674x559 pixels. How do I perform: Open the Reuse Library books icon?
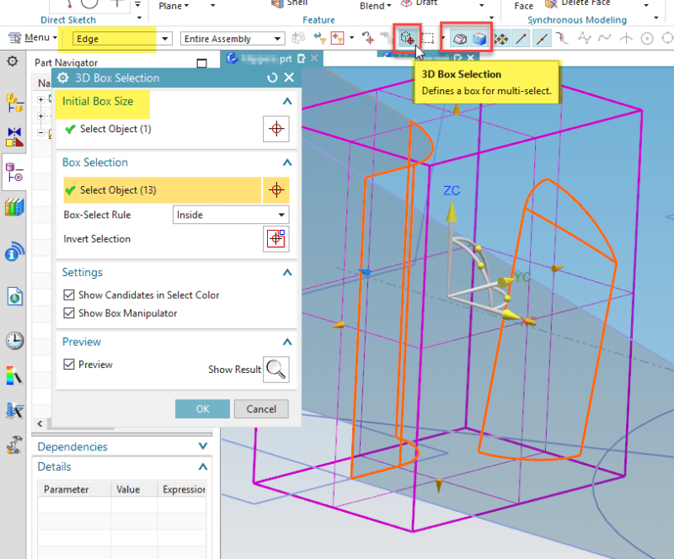(x=14, y=208)
